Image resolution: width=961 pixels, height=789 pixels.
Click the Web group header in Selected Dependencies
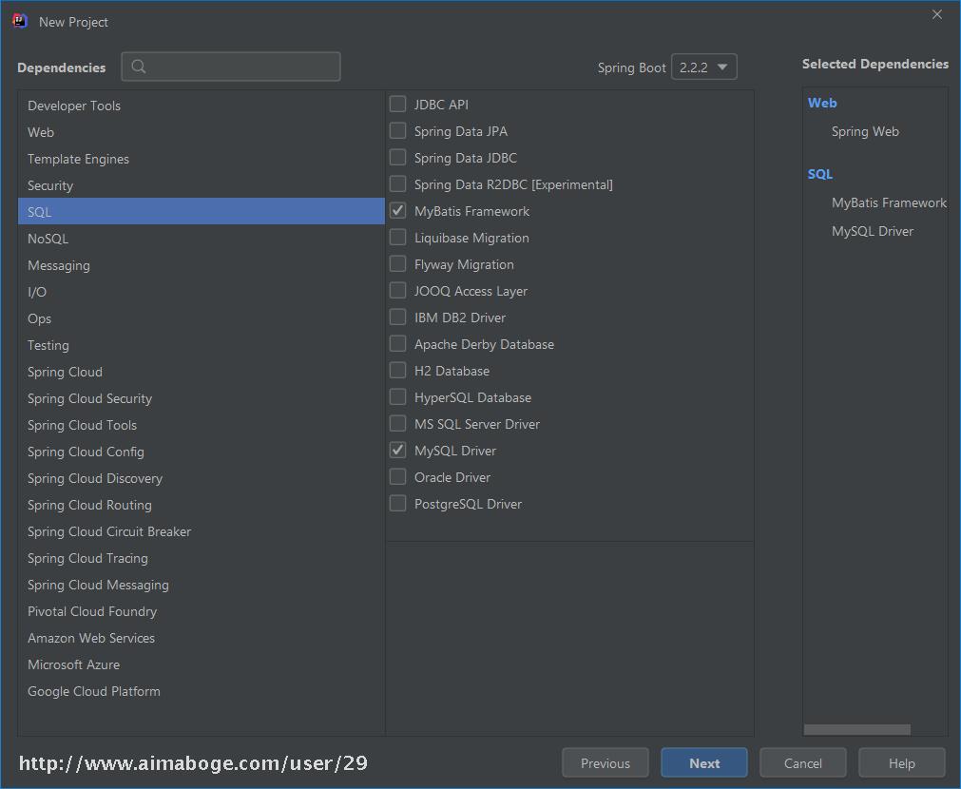822,103
